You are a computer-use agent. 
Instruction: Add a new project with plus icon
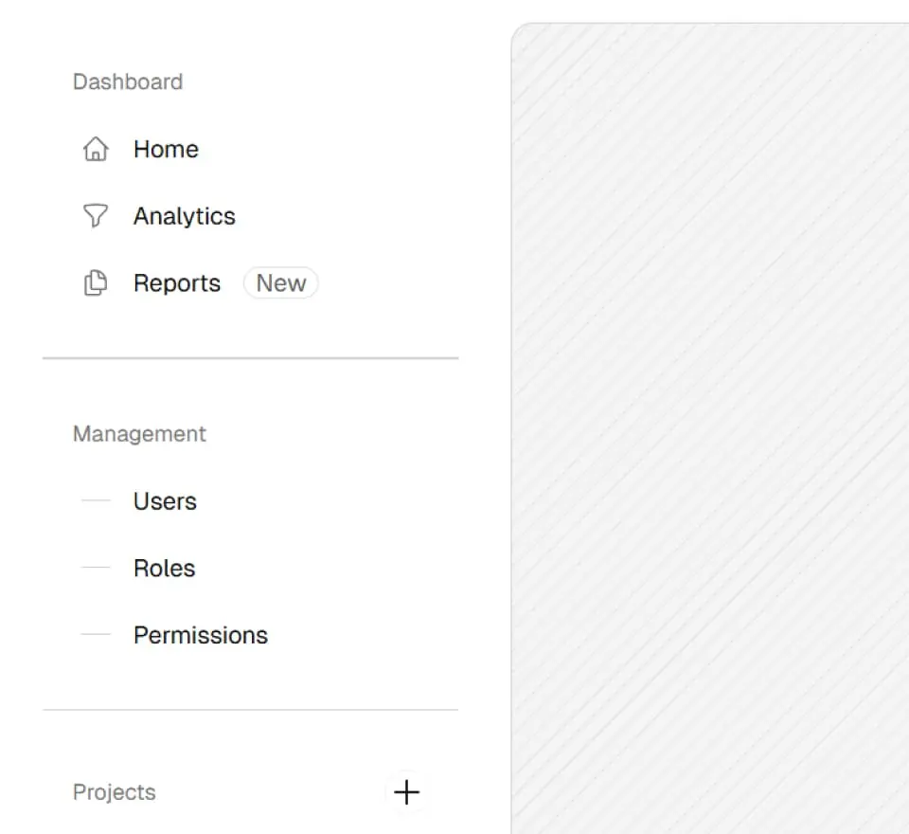coord(406,792)
